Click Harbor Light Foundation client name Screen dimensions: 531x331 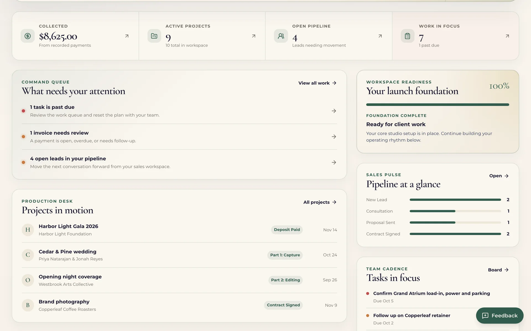[65, 234]
